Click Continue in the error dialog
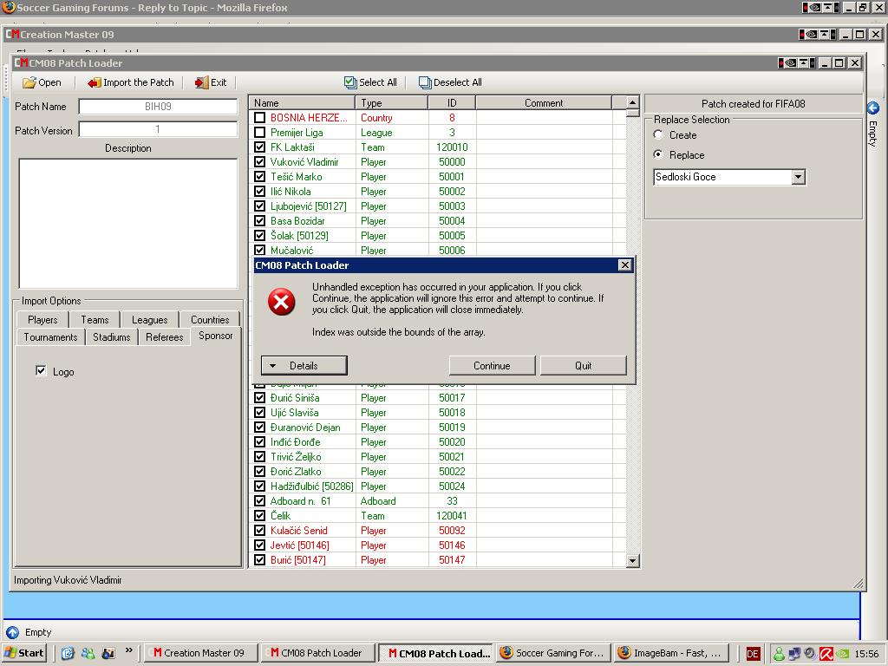 [x=493, y=366]
